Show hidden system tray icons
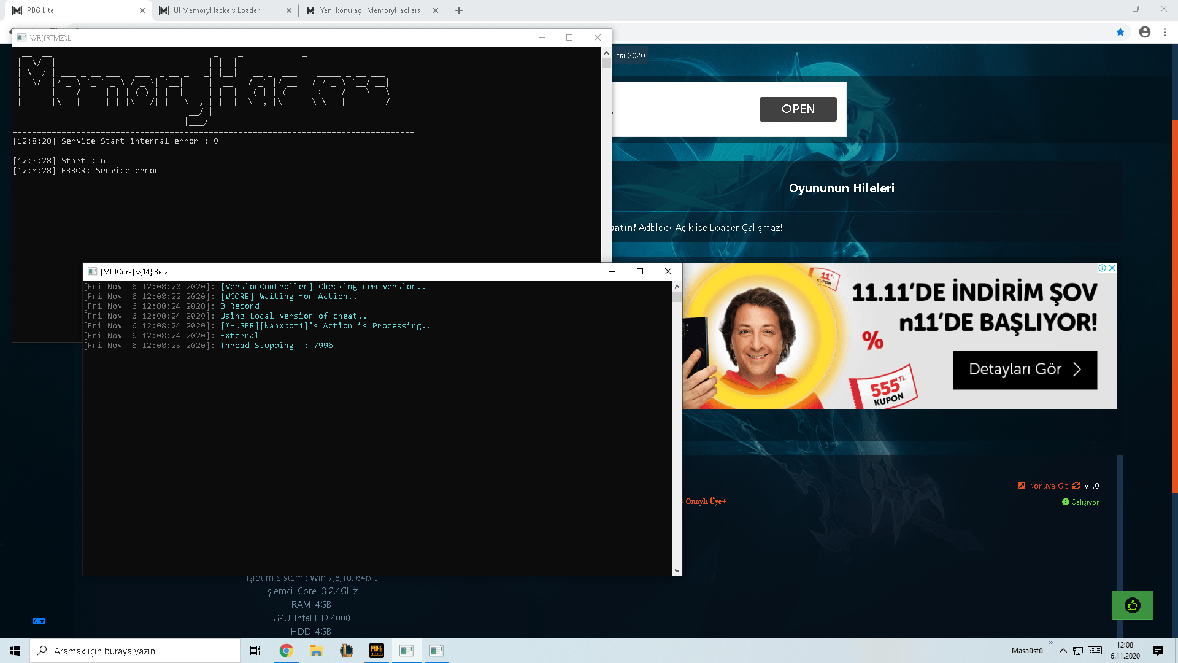 (x=1063, y=651)
